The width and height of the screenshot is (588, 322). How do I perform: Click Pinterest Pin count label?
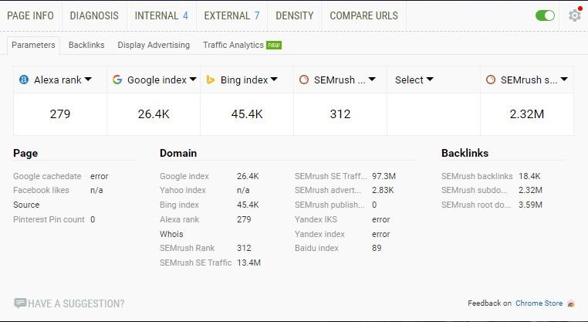[49, 219]
